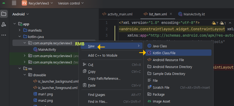234x106 pixels.
Task: Click the ic_launcher_foreground.xml file icon
Action: (x=35, y=88)
